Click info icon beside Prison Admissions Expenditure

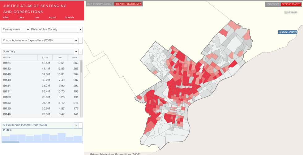pyautogui.click(x=80, y=41)
